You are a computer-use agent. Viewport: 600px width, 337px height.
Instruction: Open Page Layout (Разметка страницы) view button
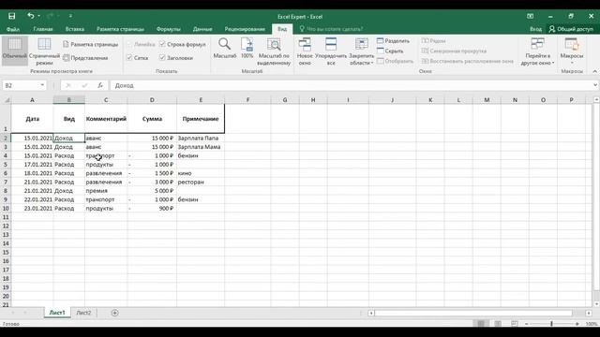[90, 44]
